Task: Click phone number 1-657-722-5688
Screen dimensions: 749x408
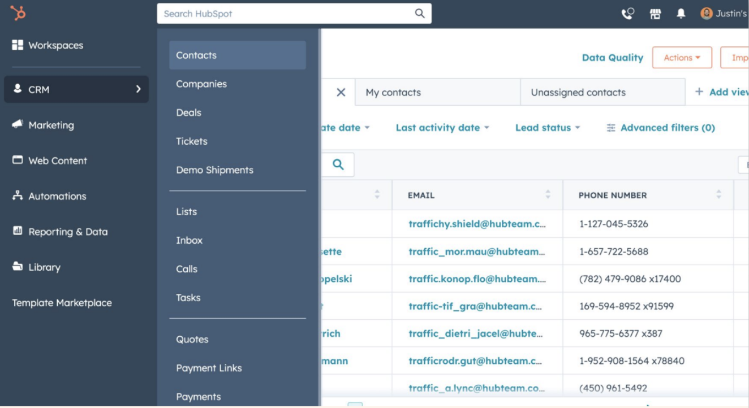Action: point(614,251)
